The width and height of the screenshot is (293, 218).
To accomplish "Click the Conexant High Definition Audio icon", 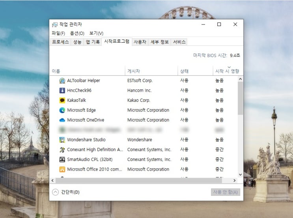I will [62, 150].
